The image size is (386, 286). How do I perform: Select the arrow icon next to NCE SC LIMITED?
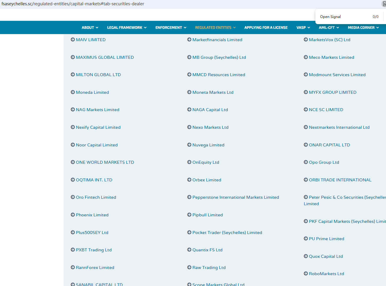tap(306, 110)
